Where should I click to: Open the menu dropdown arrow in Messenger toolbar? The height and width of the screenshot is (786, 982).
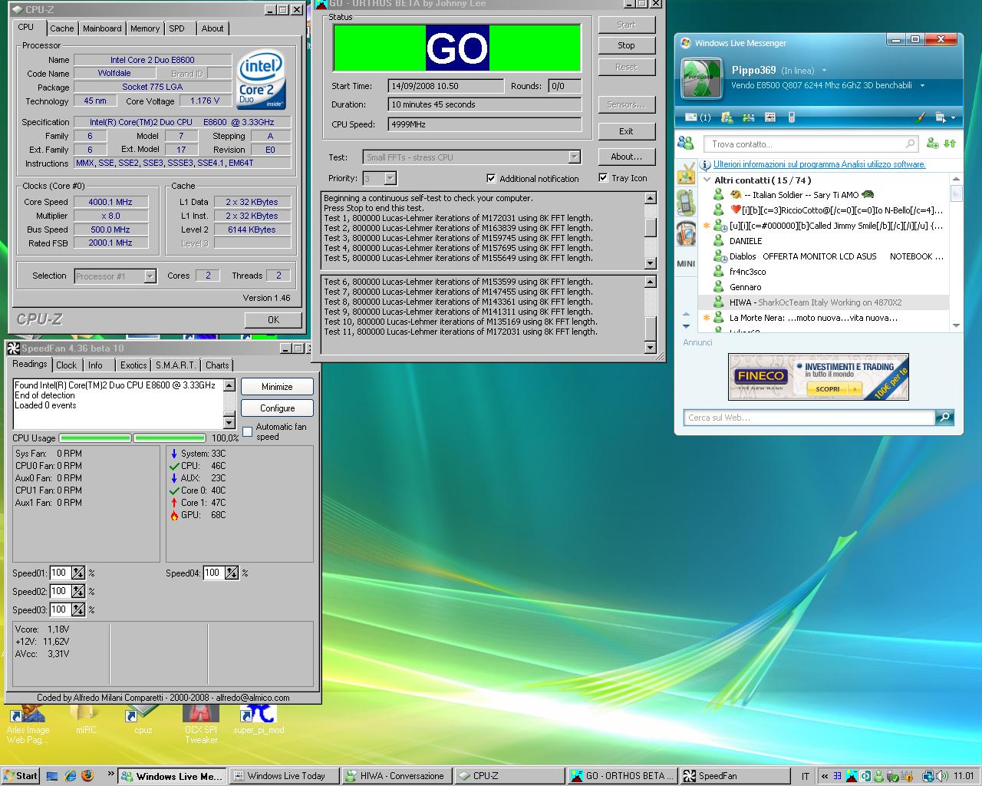[953, 117]
